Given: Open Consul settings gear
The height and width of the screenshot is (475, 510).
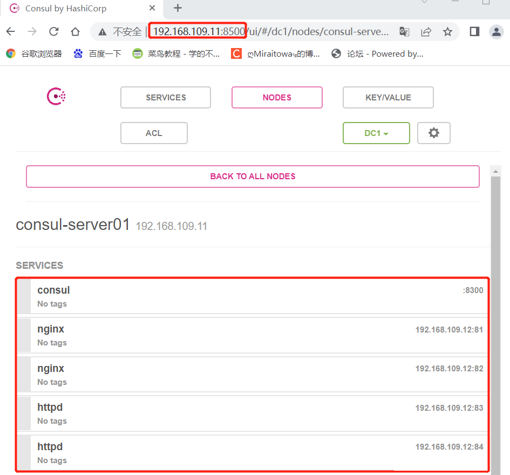Looking at the screenshot, I should 433,133.
